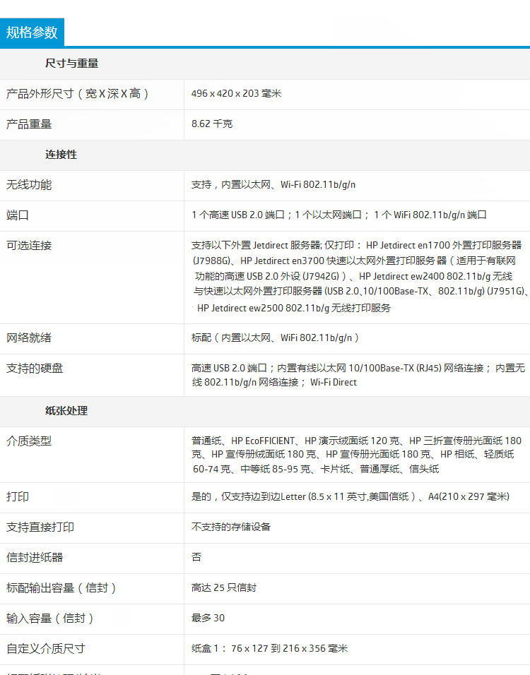Click the 支持的硬盘 label
Image resolution: width=530 pixels, height=675 pixels.
pos(35,369)
